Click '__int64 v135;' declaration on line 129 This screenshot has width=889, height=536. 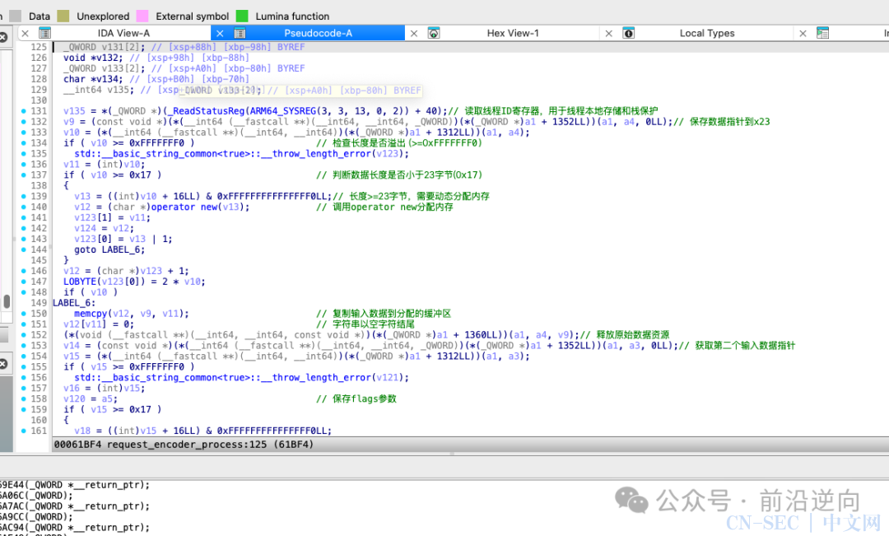(x=99, y=91)
